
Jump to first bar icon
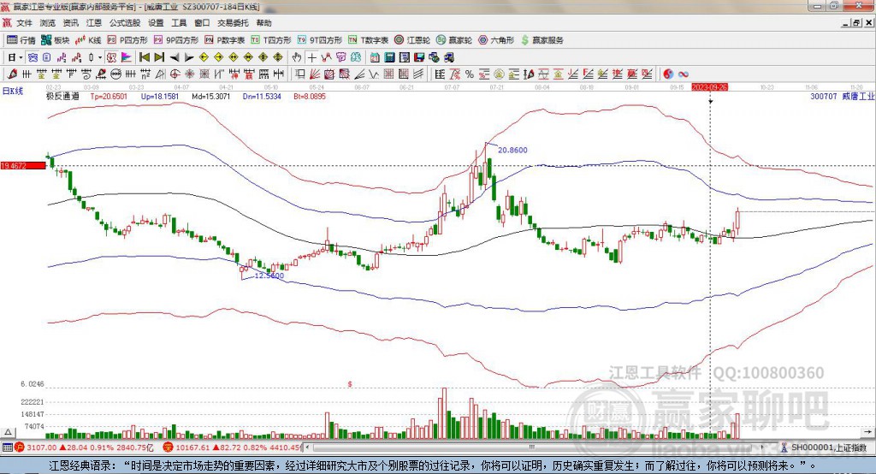point(144,57)
